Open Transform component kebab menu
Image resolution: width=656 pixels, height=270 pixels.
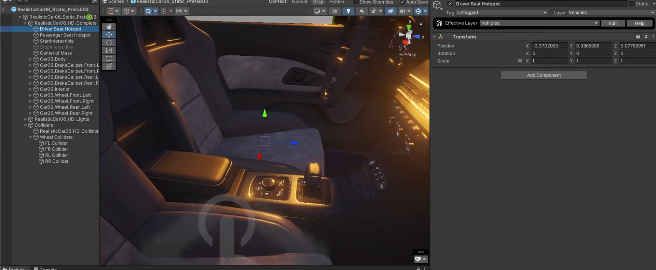pos(653,37)
